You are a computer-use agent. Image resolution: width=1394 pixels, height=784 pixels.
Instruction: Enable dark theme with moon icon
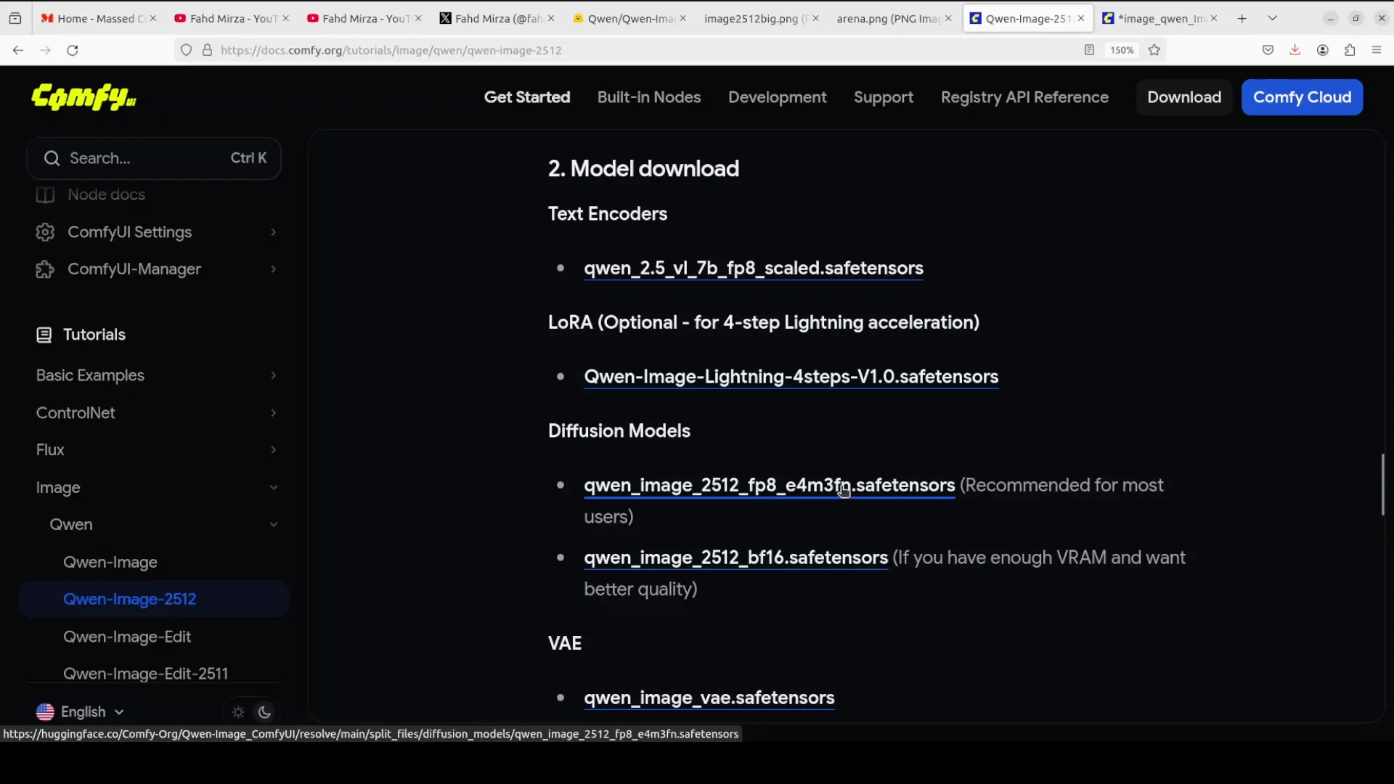click(264, 712)
